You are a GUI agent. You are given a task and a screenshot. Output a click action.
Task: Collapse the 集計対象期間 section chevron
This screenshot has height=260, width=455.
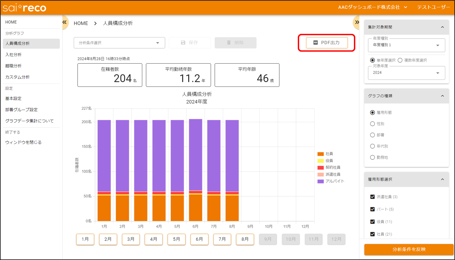[x=442, y=27]
